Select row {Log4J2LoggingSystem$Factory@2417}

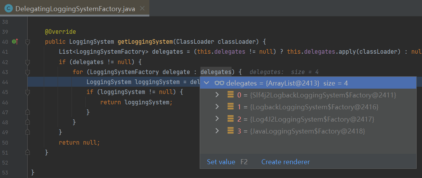308,119
